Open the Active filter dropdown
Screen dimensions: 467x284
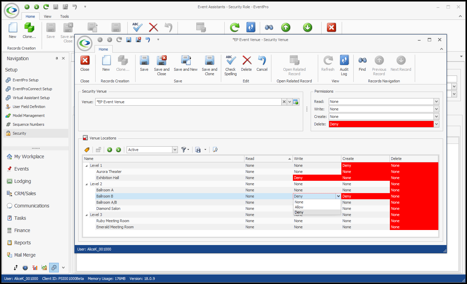point(175,150)
